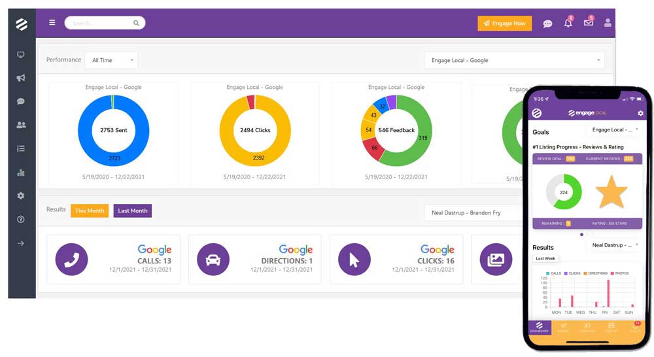Click the user profile icon in header
Screen dimensions: 654x357
pyautogui.click(x=608, y=24)
